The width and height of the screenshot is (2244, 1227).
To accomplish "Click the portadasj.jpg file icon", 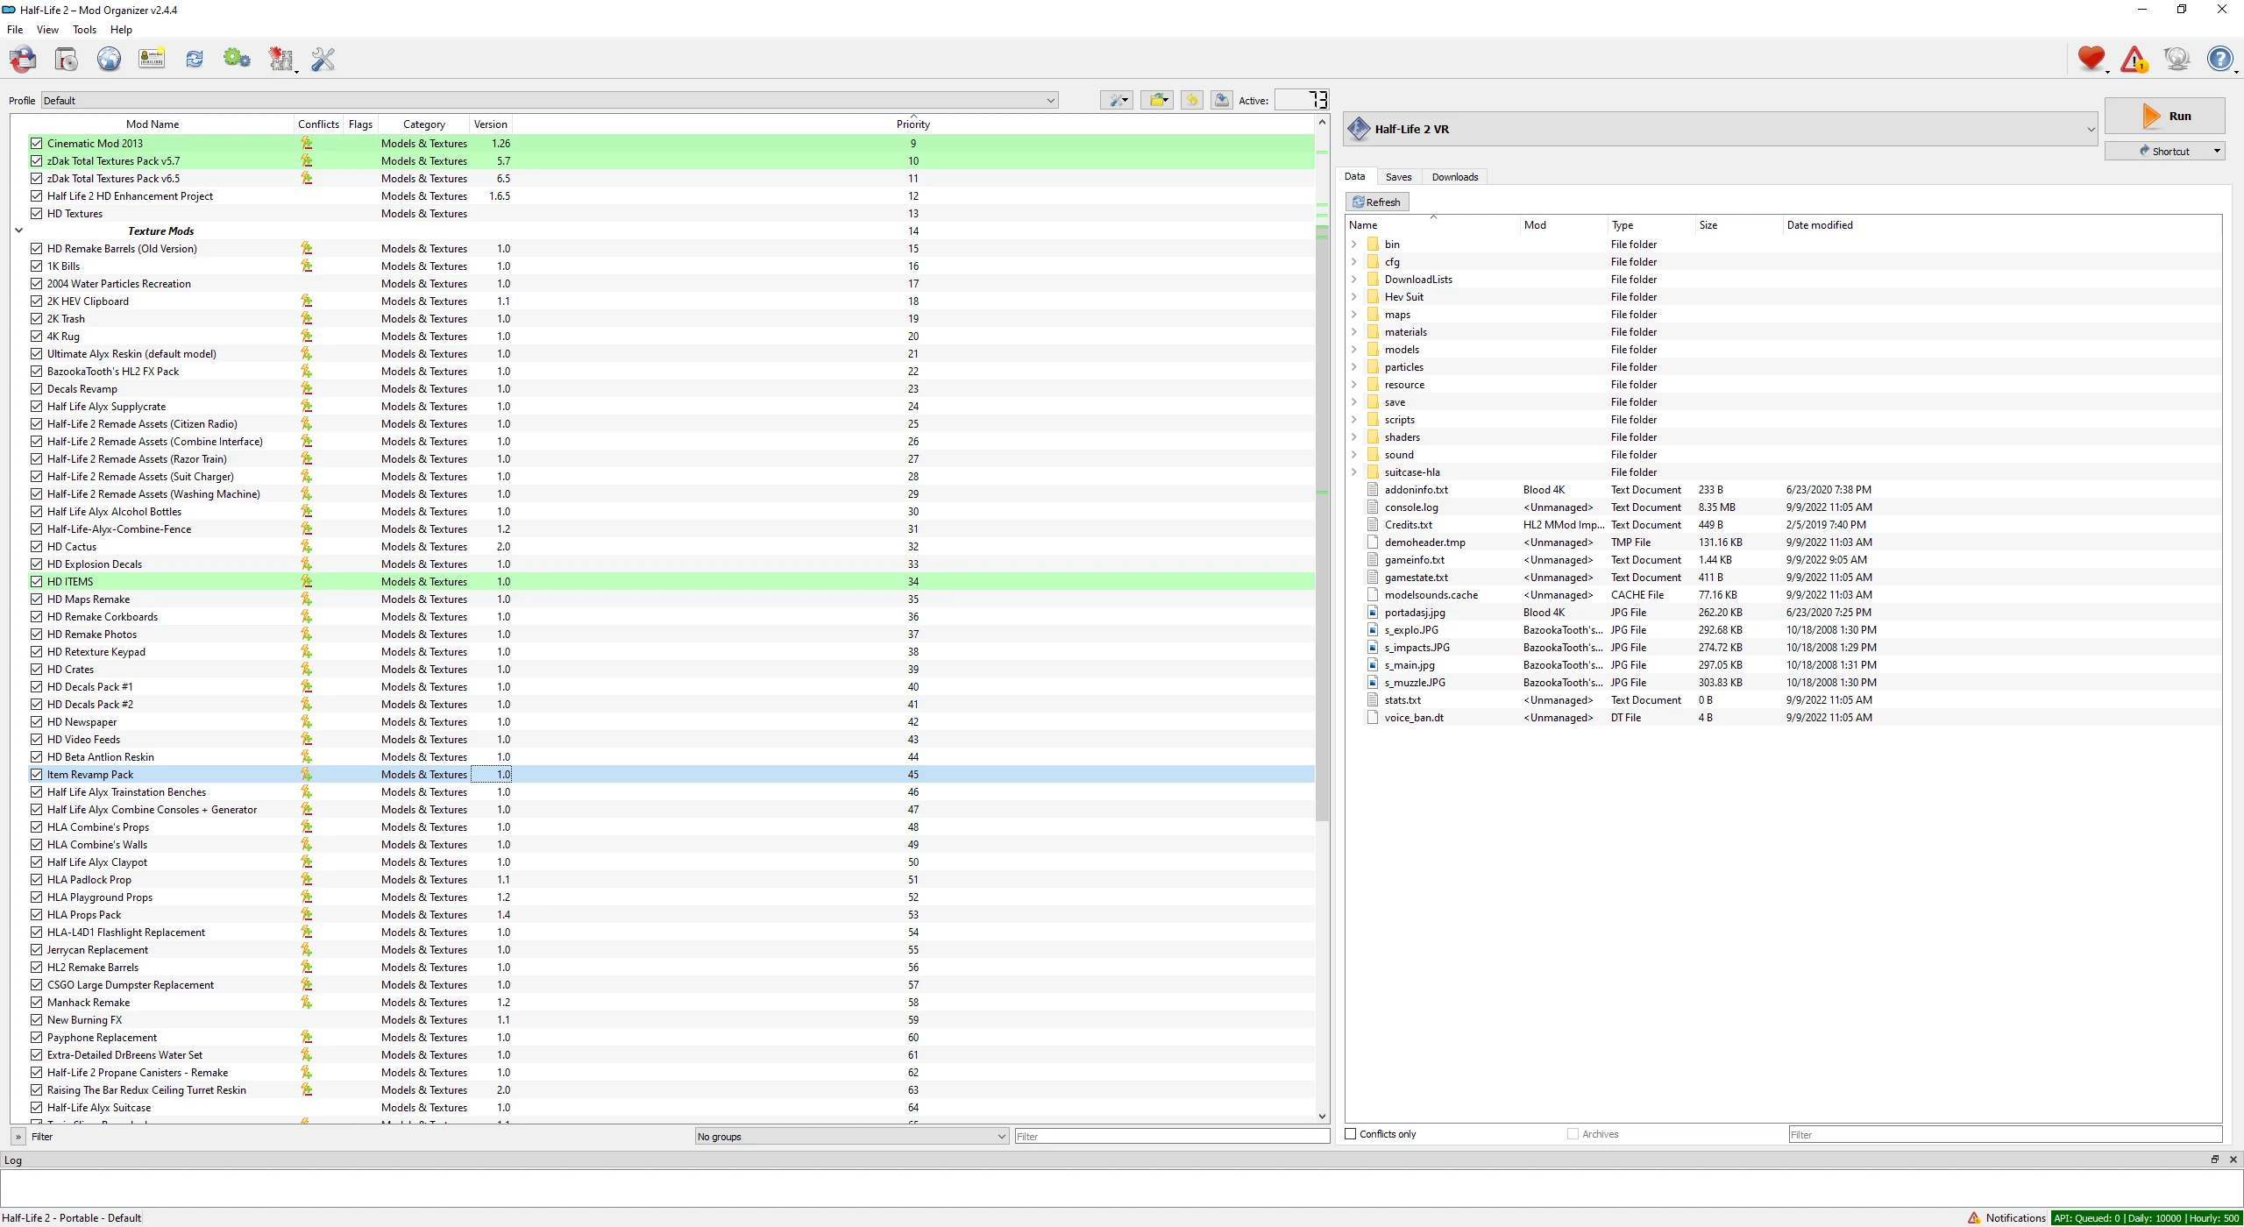I will (1374, 613).
